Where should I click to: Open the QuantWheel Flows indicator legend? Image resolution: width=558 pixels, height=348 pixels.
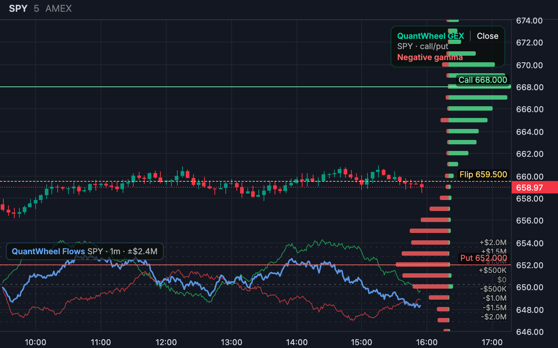85,251
